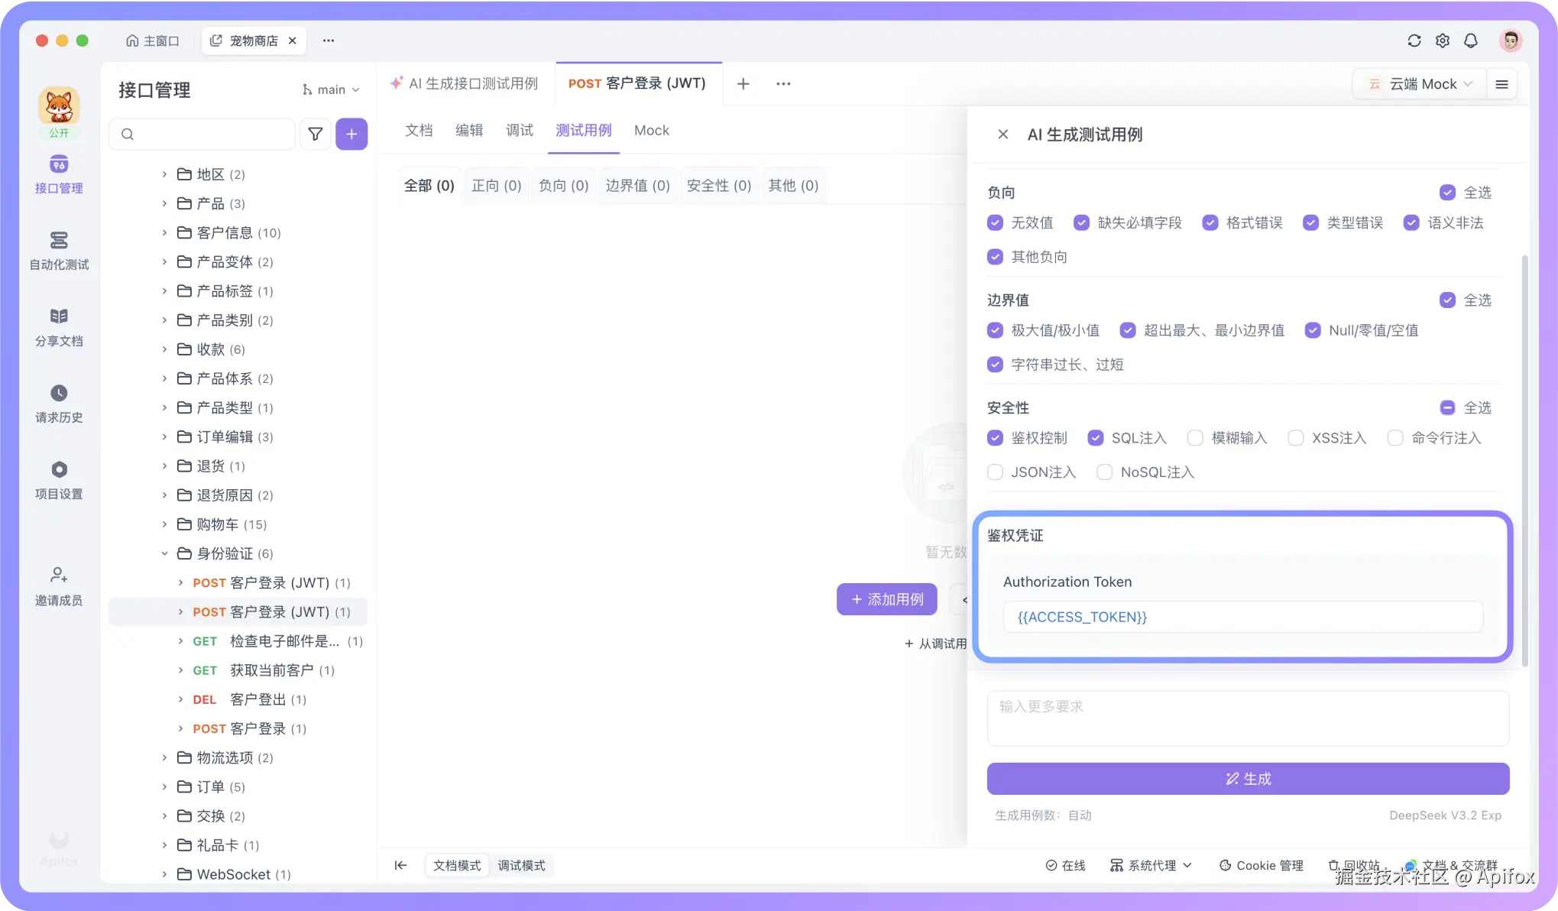Open the main branch dropdown
This screenshot has height=911, width=1558.
[x=331, y=90]
